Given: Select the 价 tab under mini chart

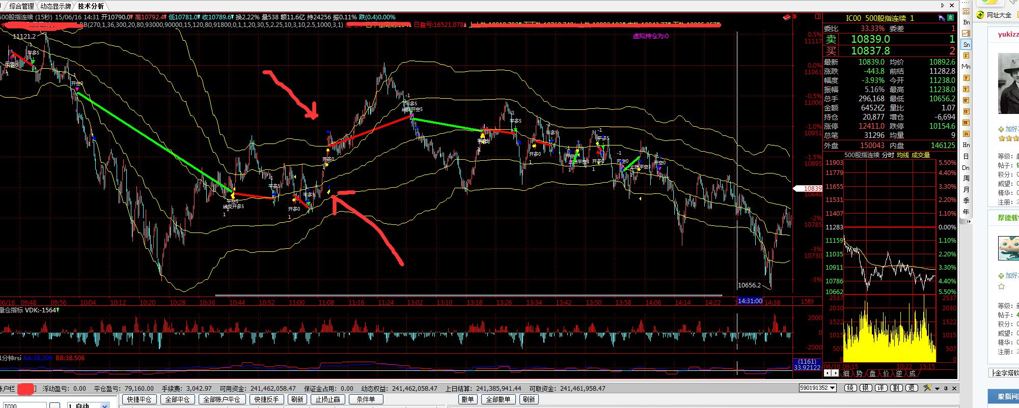Looking at the screenshot, I should (886, 373).
